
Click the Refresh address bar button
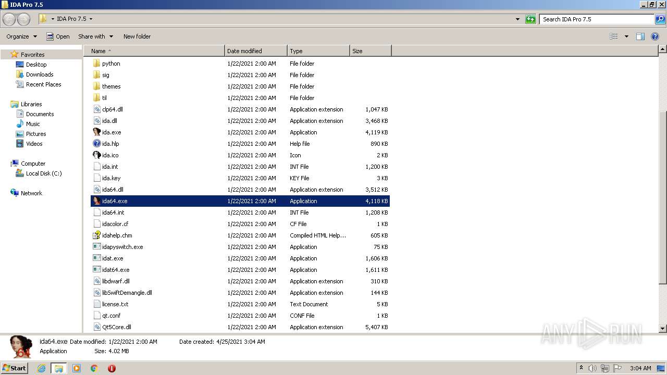pos(530,19)
